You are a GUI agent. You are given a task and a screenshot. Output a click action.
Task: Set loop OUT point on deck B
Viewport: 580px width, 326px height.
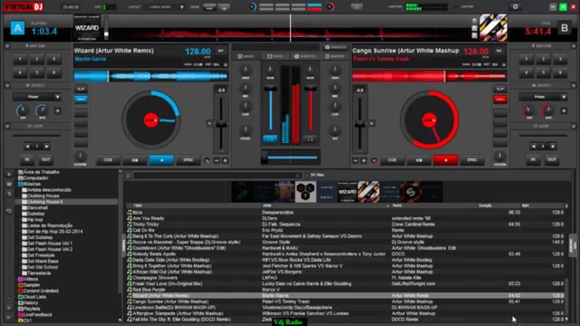click(x=552, y=159)
